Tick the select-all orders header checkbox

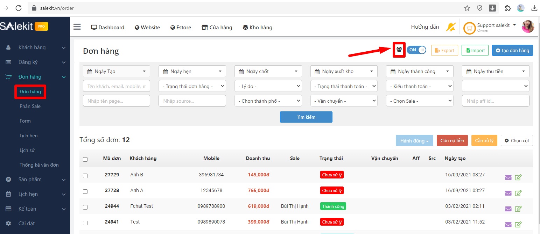click(85, 159)
